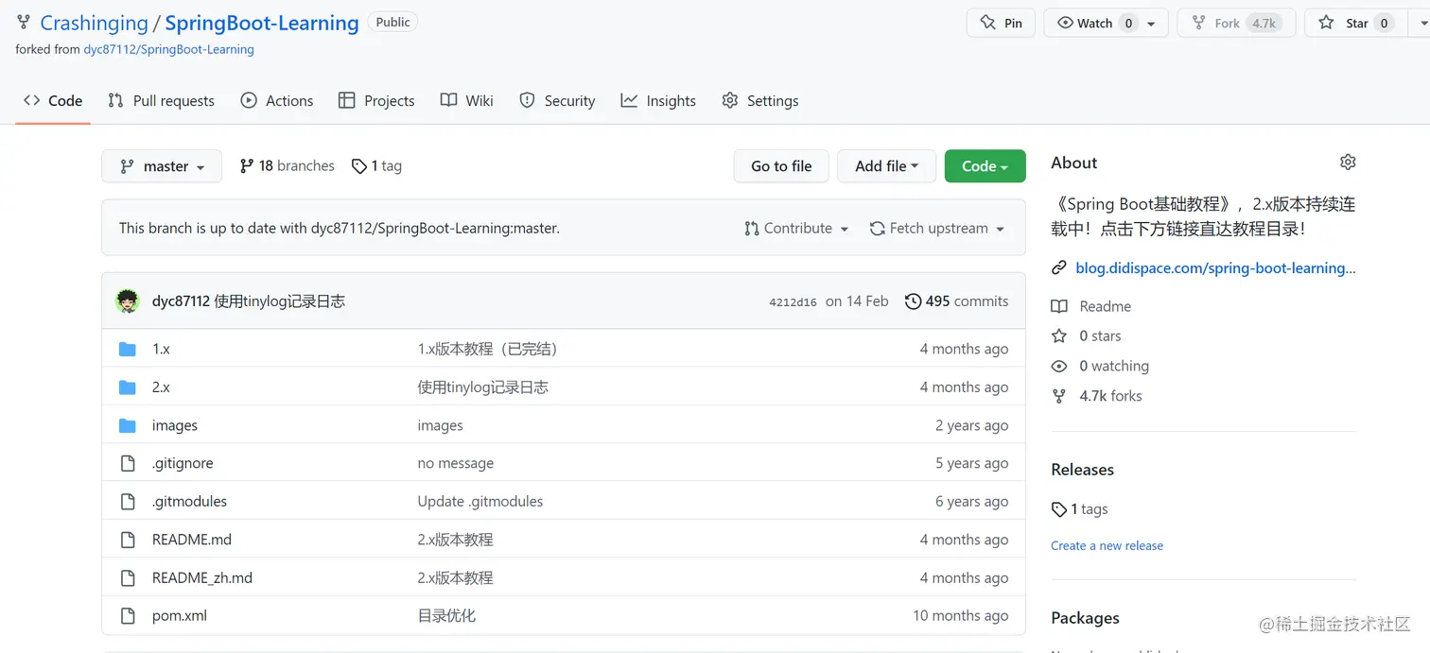1430x653 pixels.
Task: Click the fork icon beside Crashinging repository name
Action: pos(24,22)
